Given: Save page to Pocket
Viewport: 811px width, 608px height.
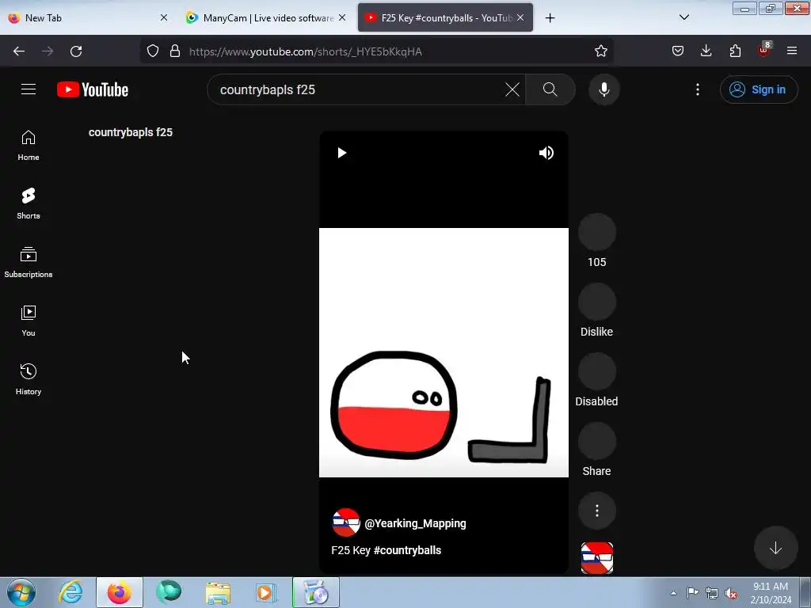Looking at the screenshot, I should point(678,51).
